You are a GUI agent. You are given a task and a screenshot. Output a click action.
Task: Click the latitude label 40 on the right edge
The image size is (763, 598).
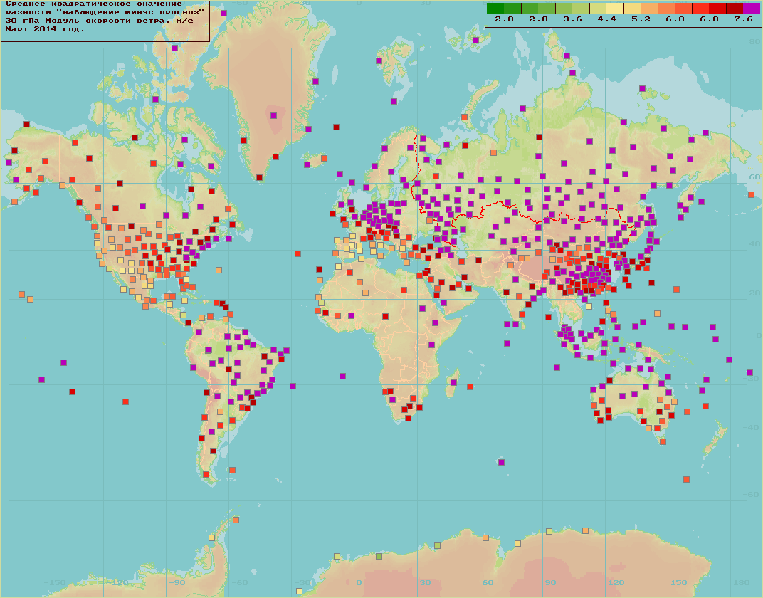[x=755, y=243]
